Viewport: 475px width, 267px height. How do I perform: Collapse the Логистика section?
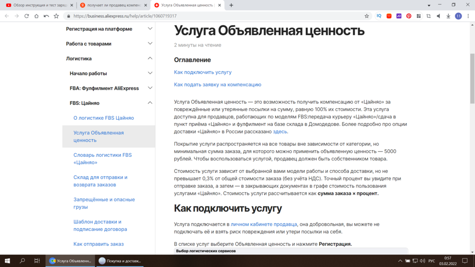coord(150,58)
